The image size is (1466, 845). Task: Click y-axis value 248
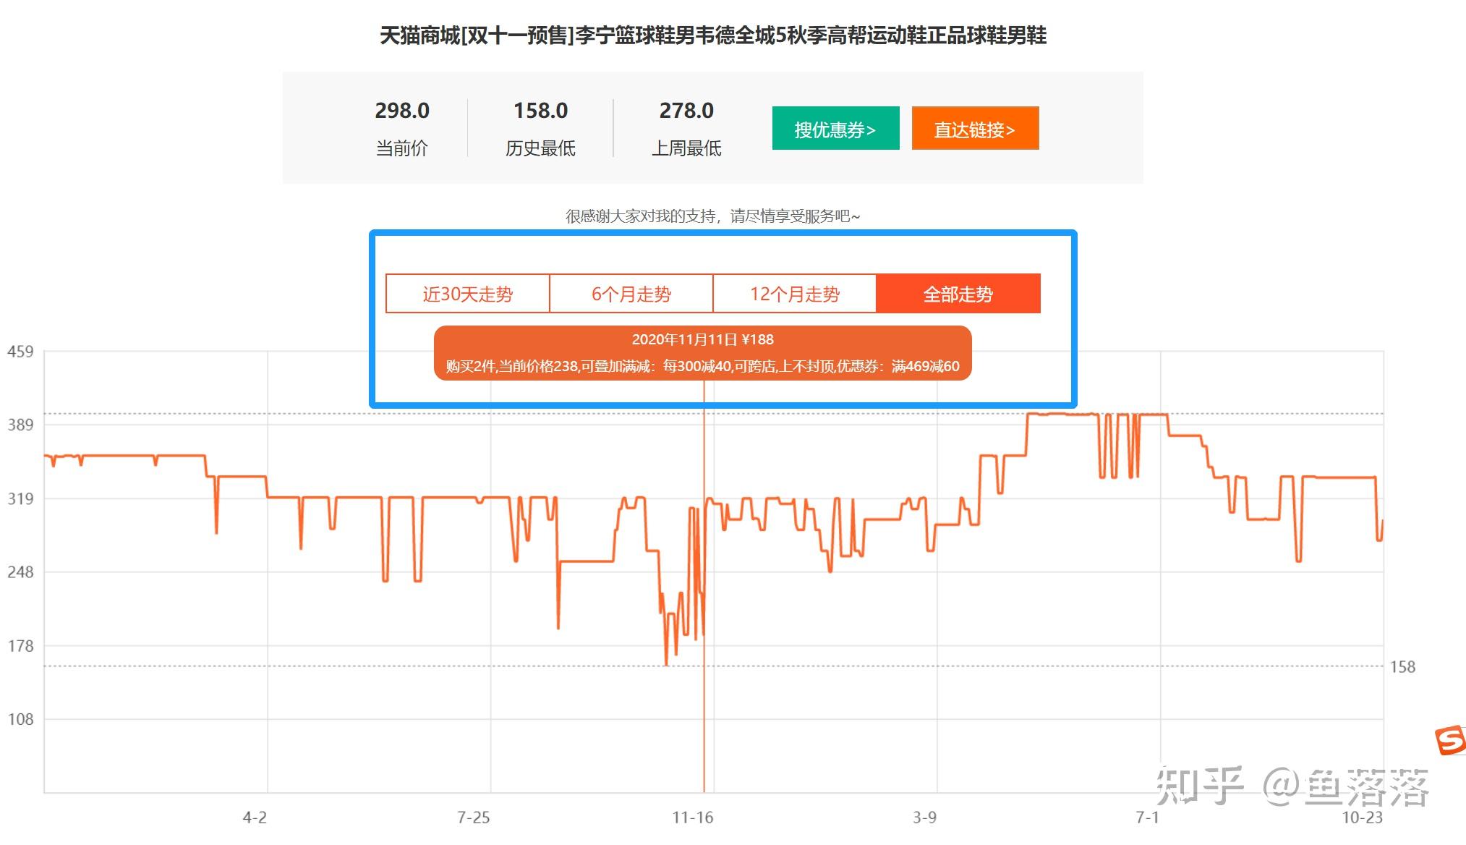click(x=20, y=572)
